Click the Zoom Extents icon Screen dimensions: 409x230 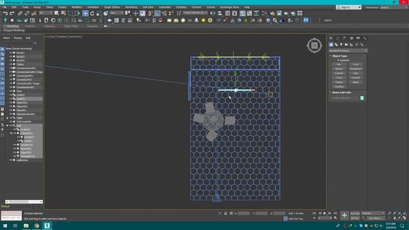click(399, 213)
